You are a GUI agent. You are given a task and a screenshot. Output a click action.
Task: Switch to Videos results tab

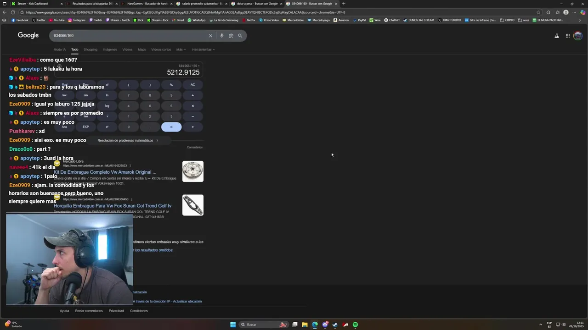(x=127, y=49)
